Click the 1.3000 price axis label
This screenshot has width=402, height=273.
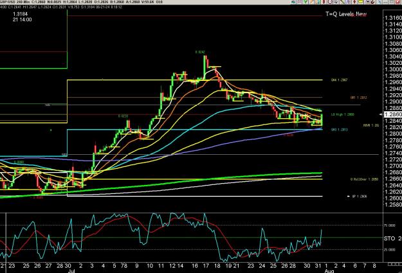(393, 69)
